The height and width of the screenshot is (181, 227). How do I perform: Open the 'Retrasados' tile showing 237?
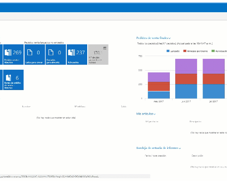click(77, 54)
